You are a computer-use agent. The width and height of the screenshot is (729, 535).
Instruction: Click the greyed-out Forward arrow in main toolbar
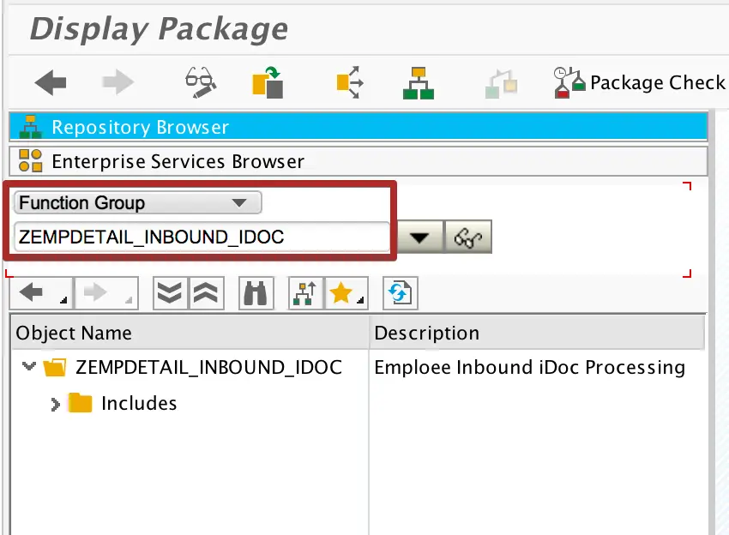click(x=117, y=83)
